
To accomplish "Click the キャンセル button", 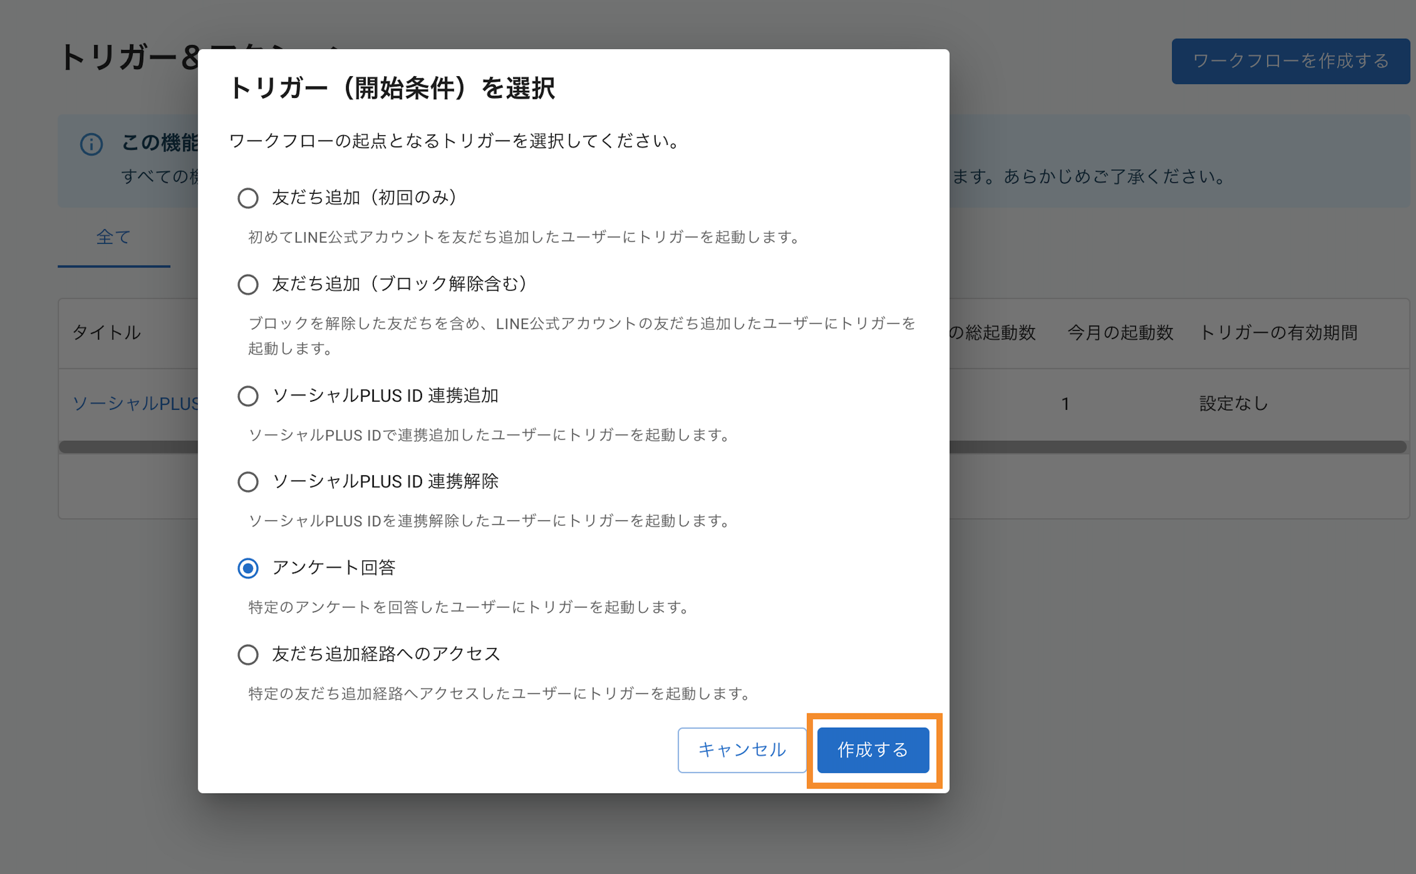I will click(742, 750).
